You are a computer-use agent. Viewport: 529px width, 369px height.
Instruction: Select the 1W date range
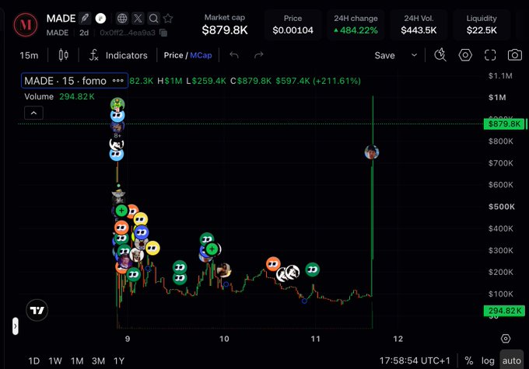55,361
